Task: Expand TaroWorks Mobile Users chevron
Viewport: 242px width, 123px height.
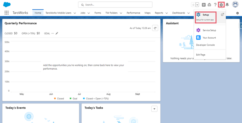Action: (75, 13)
